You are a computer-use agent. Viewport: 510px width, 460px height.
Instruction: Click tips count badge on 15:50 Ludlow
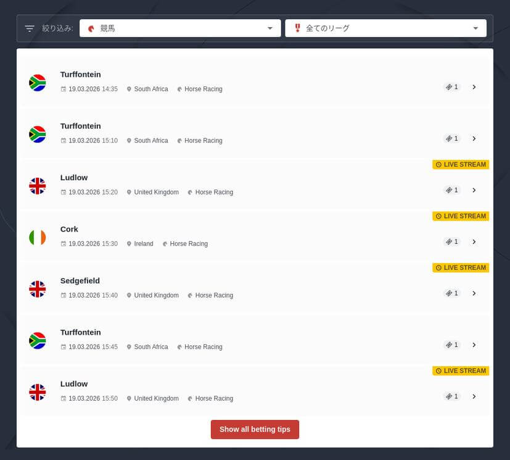coord(452,396)
